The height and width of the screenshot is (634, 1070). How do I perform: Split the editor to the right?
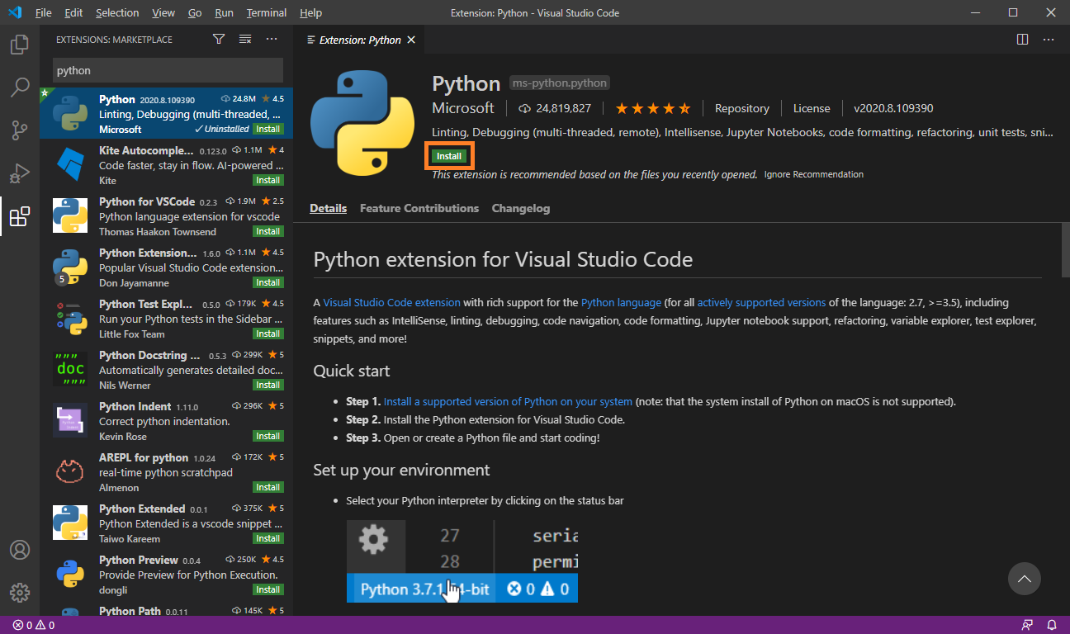coord(1022,39)
